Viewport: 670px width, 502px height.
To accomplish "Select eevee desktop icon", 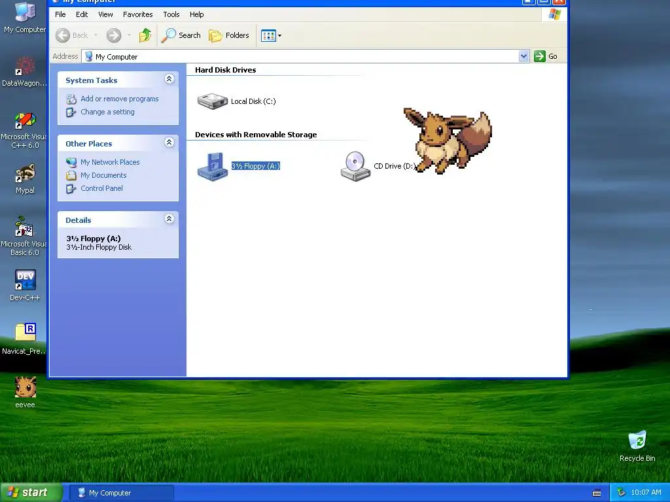I will pos(26,392).
